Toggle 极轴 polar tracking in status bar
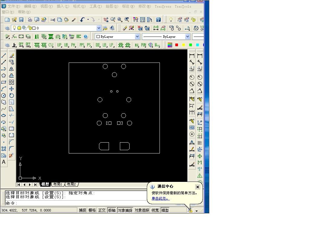 [x=112, y=210]
